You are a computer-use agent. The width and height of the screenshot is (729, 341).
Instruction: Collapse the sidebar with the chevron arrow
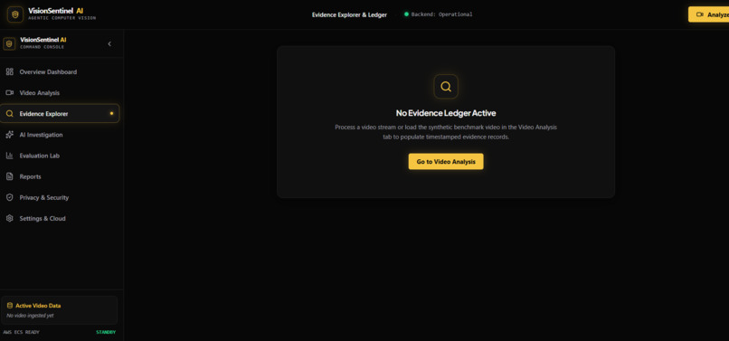[x=109, y=43]
